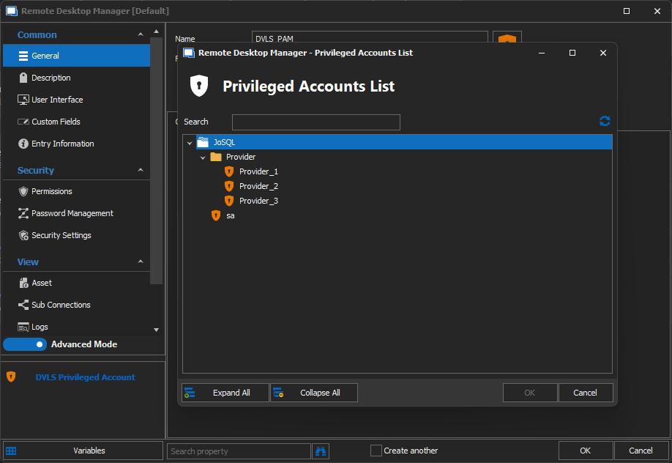Click the Search input field
Screen dimensions: 672x463
[316, 122]
